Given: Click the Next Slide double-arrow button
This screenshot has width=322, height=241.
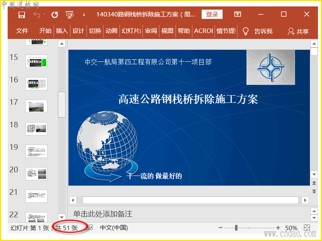Looking at the screenshot, I should [x=314, y=192].
